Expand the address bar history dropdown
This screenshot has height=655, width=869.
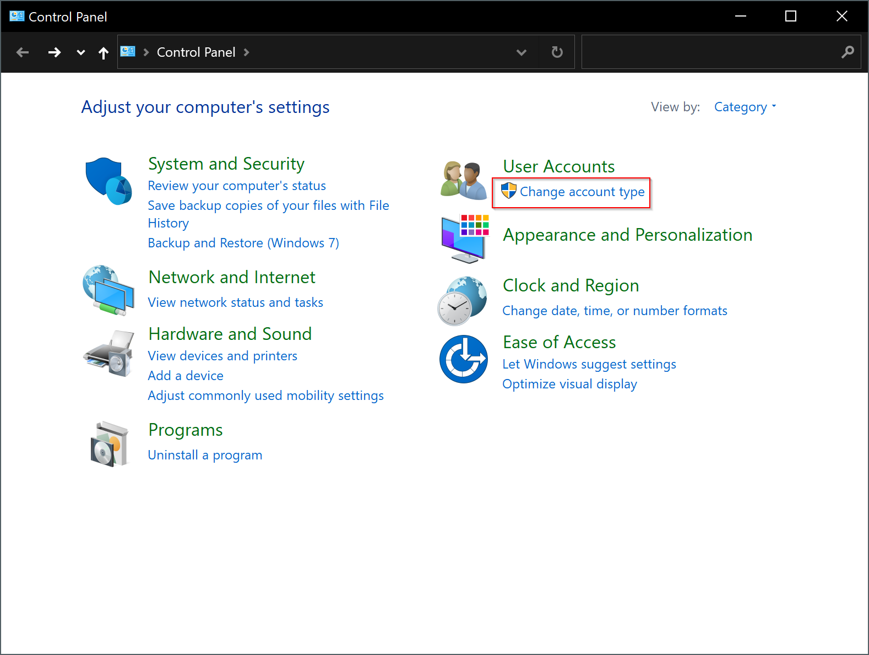tap(522, 52)
